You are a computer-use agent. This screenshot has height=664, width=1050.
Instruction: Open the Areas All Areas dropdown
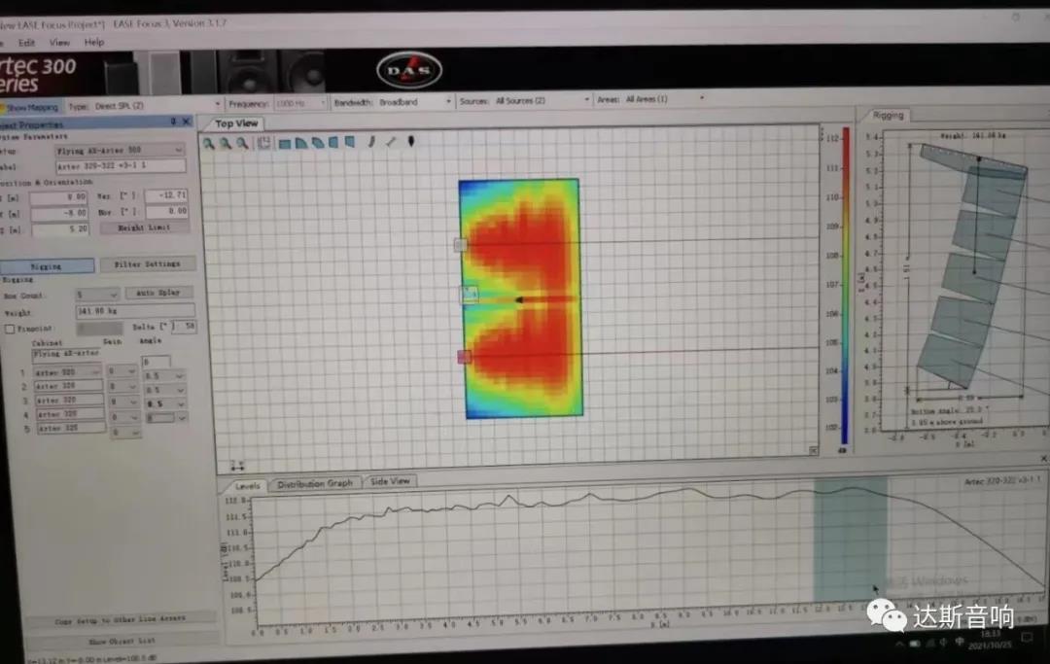tap(701, 98)
